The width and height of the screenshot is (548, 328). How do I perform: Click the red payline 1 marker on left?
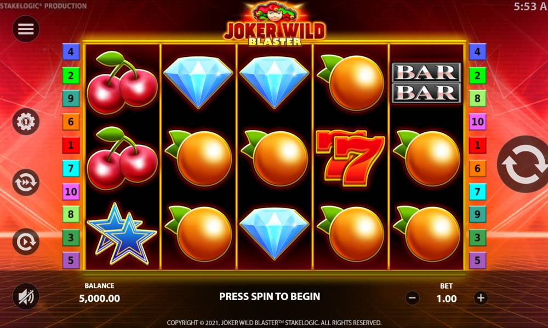click(x=71, y=145)
